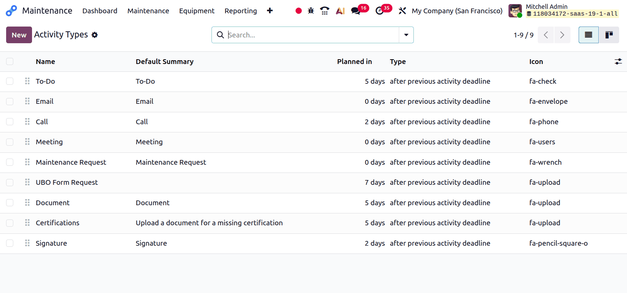
Task: Open the debug bug icon menu
Action: [x=311, y=11]
